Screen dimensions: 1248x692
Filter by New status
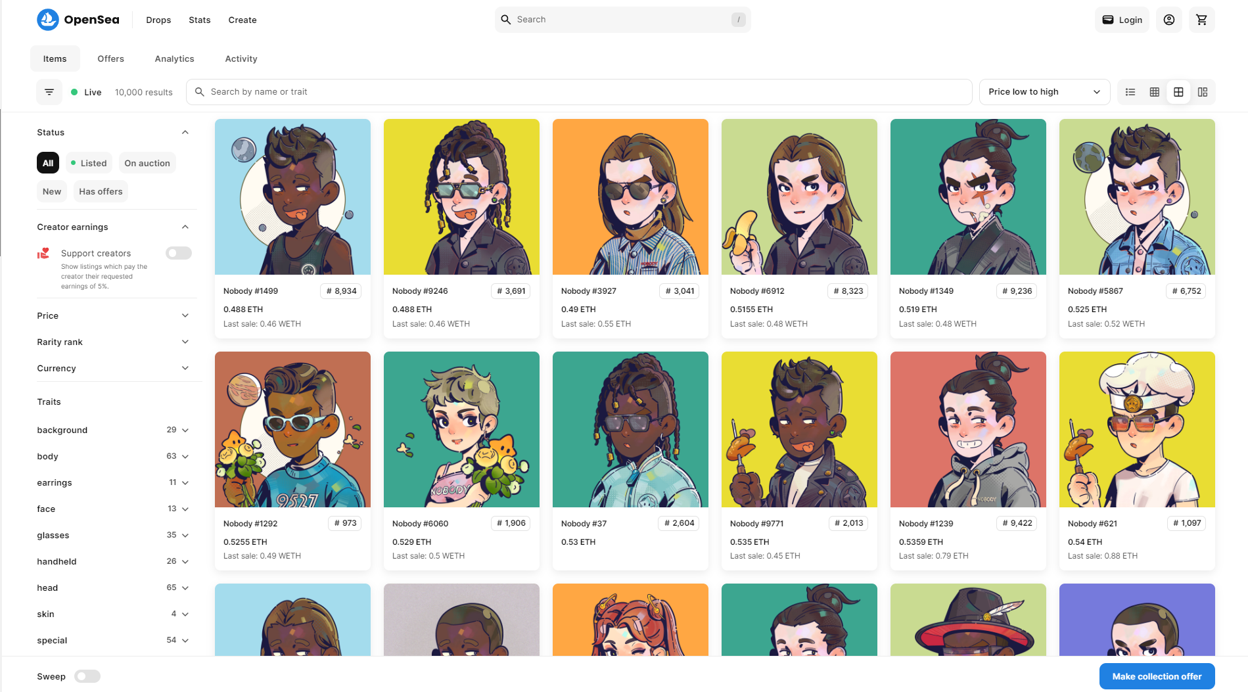52,191
